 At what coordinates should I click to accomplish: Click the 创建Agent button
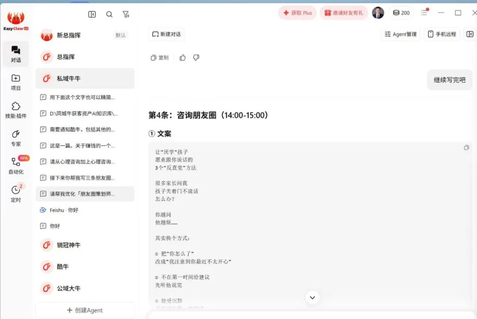pyautogui.click(x=85, y=310)
